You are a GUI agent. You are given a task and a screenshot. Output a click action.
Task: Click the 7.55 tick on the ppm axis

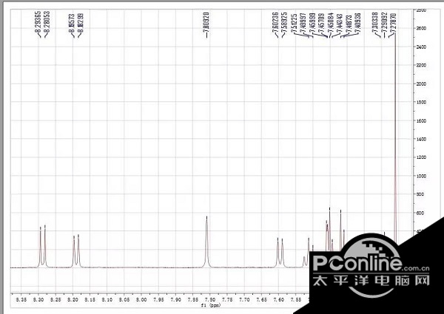click(296, 299)
